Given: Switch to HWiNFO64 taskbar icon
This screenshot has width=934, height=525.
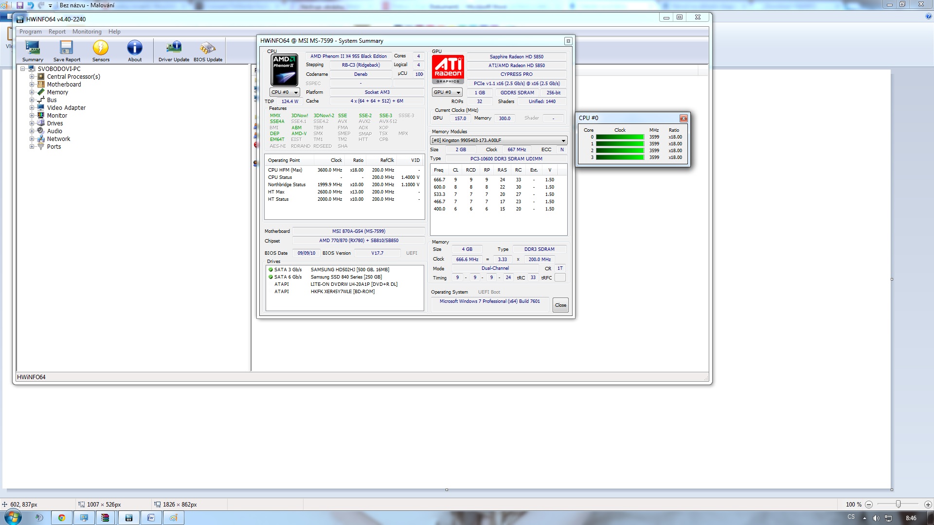Looking at the screenshot, I should pyautogui.click(x=128, y=518).
